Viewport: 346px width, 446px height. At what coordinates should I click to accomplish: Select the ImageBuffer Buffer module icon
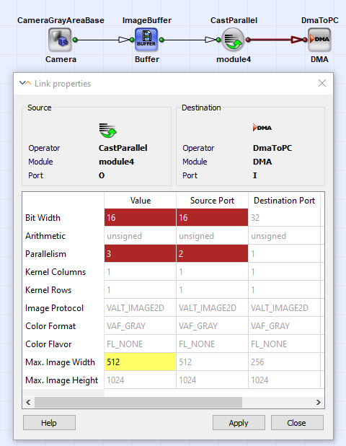point(146,40)
